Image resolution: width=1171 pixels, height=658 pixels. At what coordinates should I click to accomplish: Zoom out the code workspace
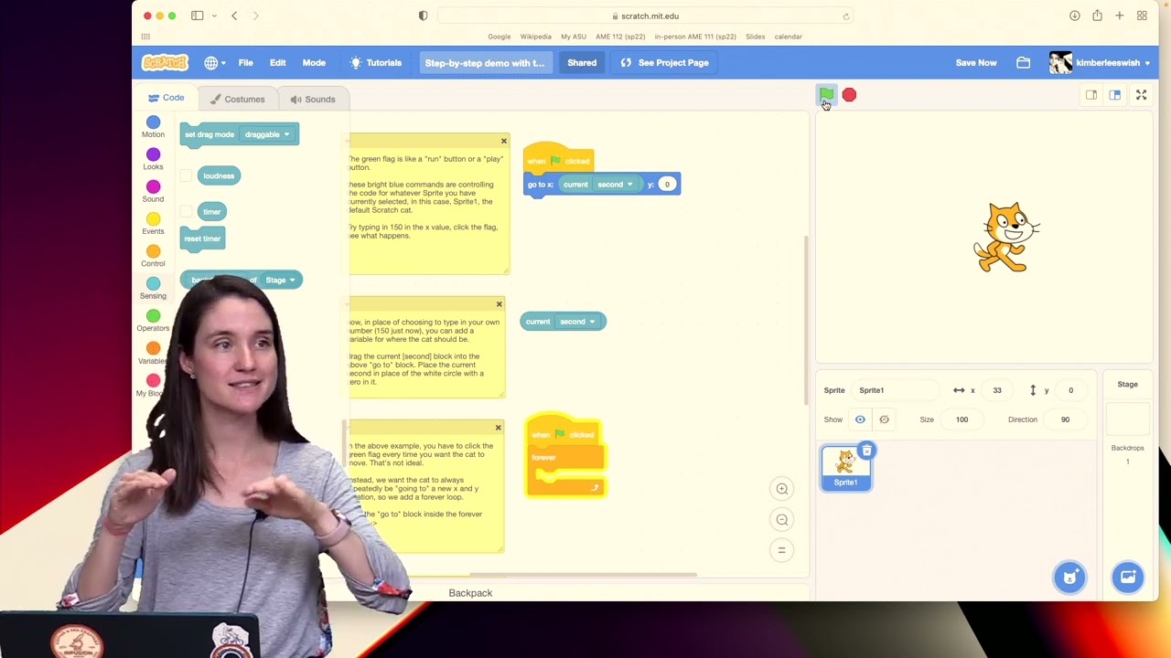click(x=782, y=520)
